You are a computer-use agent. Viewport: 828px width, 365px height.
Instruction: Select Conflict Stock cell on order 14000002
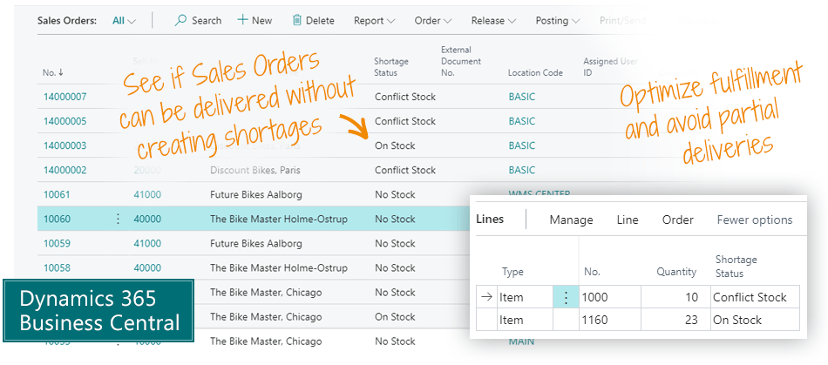(x=405, y=170)
